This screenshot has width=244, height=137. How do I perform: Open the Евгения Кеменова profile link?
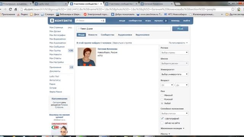108,49
